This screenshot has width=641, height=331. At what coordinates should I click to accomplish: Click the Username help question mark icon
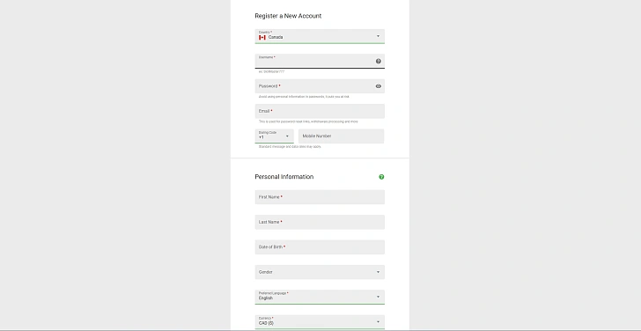(378, 62)
